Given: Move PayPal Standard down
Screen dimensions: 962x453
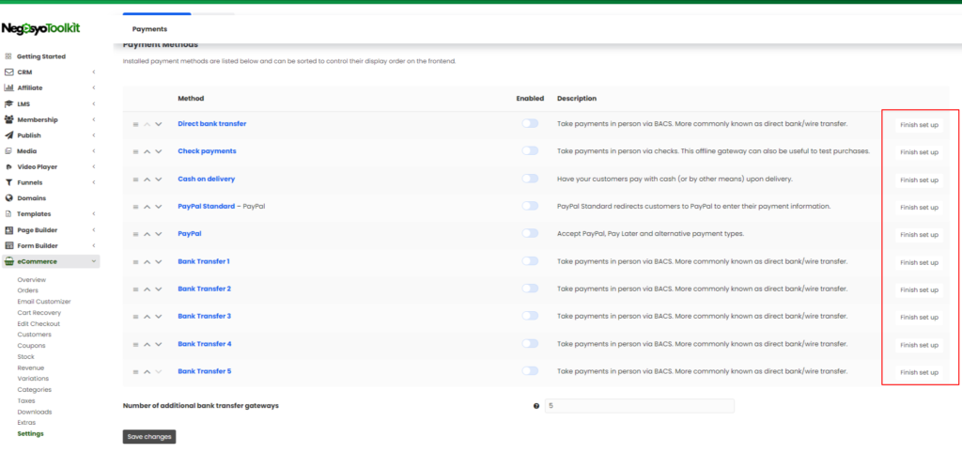Looking at the screenshot, I should click(158, 207).
